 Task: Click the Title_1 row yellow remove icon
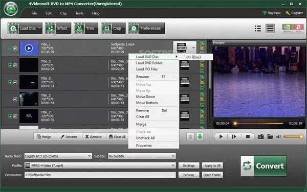202,47
